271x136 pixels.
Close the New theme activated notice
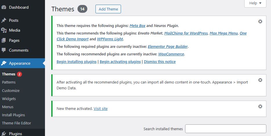260,106
